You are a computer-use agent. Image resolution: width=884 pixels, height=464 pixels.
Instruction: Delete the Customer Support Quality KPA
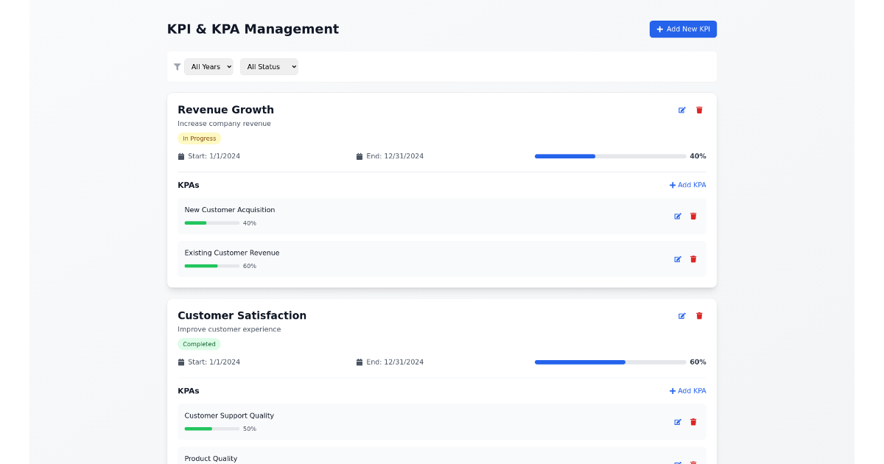[x=693, y=421]
